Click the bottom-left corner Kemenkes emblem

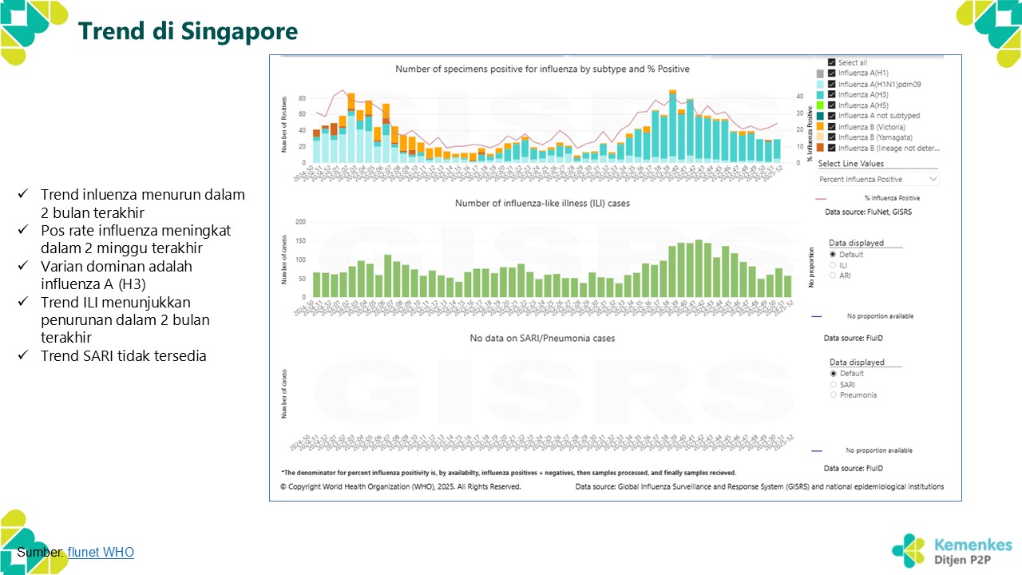click(x=34, y=541)
